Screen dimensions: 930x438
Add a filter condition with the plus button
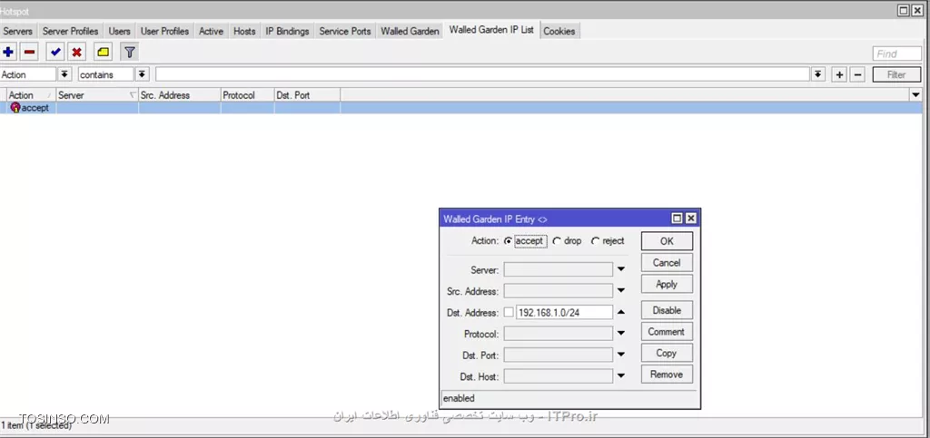tap(839, 74)
